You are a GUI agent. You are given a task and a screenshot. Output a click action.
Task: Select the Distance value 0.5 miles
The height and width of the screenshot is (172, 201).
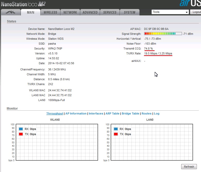tap(53, 79)
